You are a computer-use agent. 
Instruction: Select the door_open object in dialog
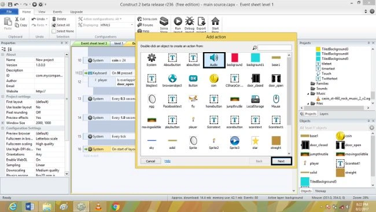276,81
